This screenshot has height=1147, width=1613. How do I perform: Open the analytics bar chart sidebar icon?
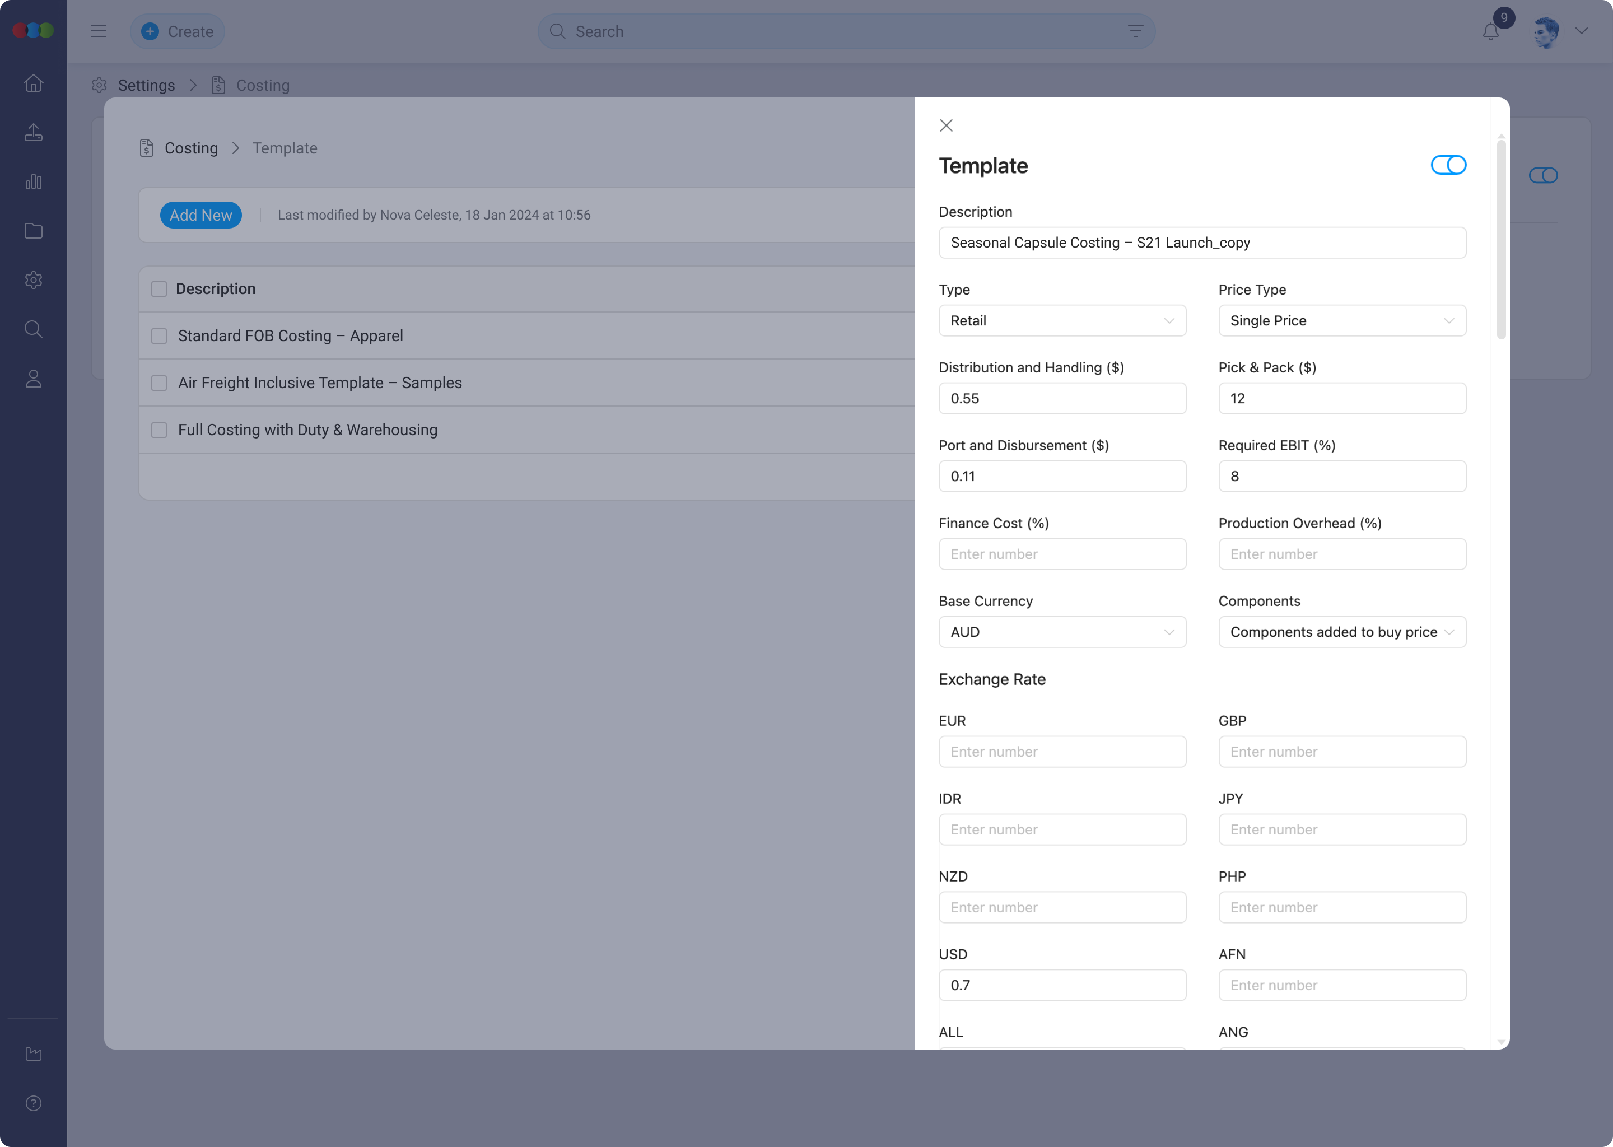point(33,181)
